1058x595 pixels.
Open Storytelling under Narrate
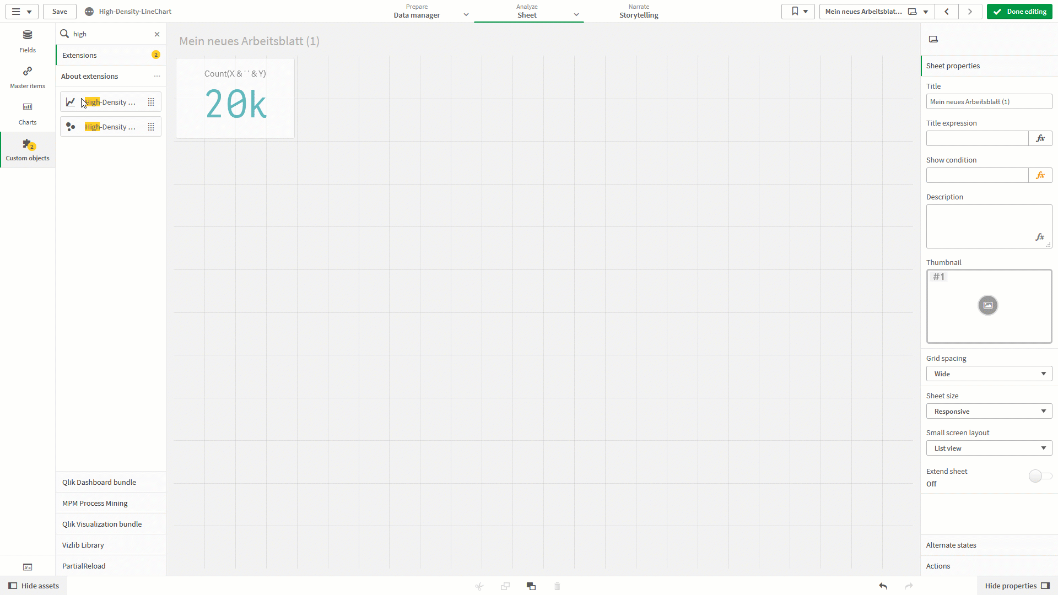pyautogui.click(x=639, y=11)
